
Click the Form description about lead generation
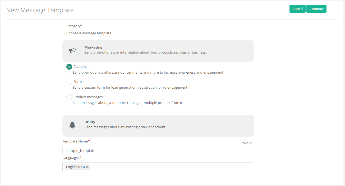[130, 88]
